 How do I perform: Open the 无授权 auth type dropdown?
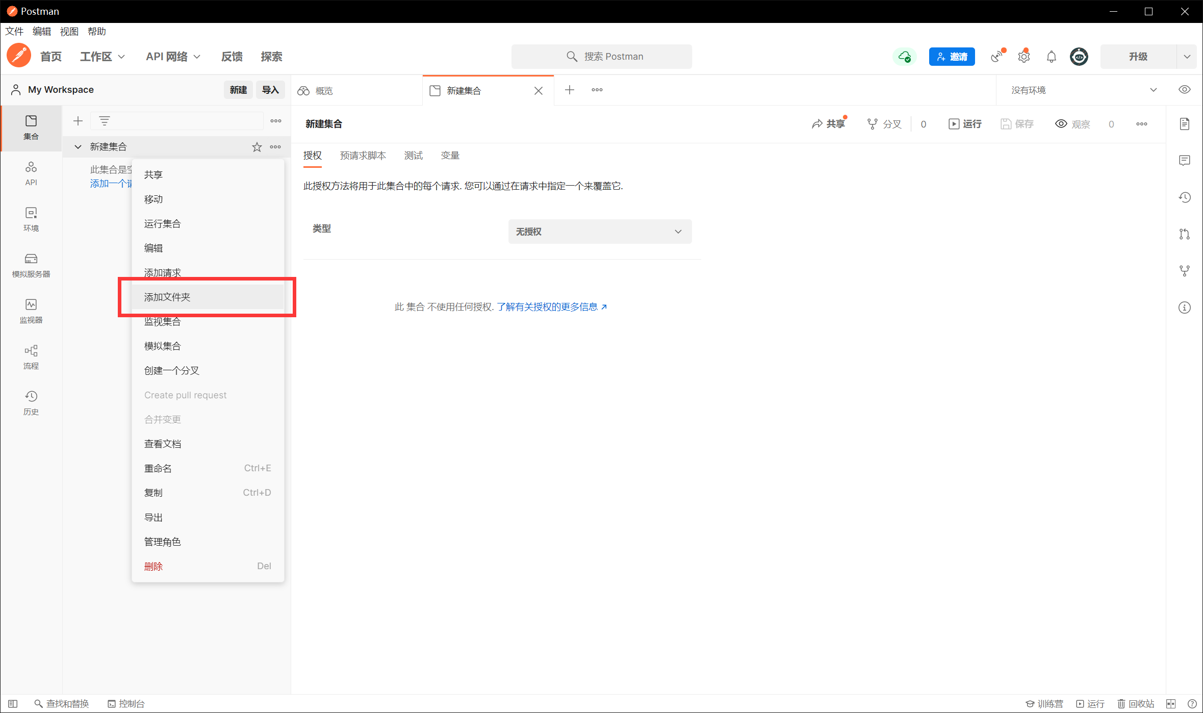coord(600,232)
